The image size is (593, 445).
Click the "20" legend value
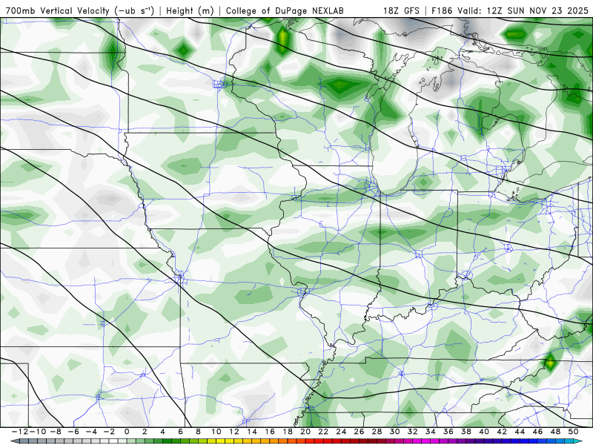[x=305, y=432]
